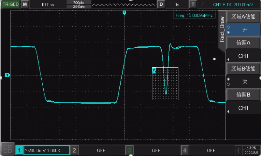Toggle Zone A enable option 开

tap(244, 30)
